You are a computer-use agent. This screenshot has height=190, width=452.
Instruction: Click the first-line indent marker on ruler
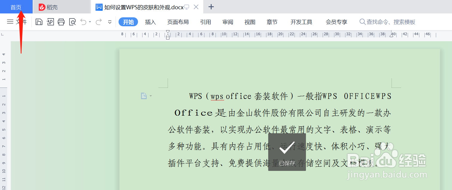click(x=168, y=32)
